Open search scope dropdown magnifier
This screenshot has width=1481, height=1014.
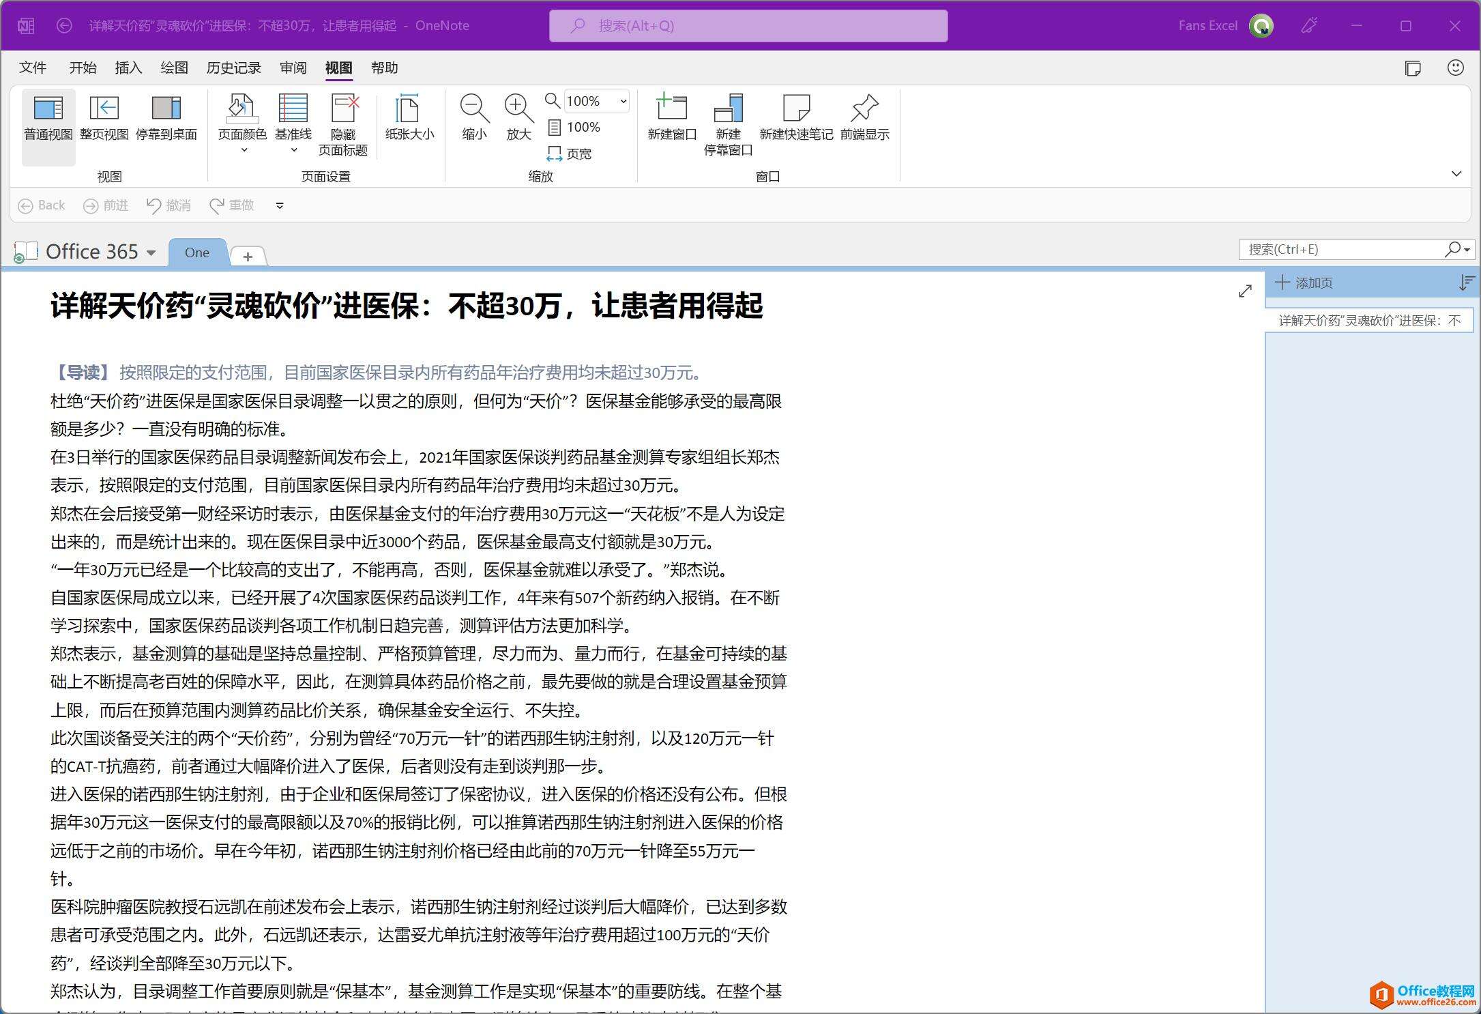coord(1457,250)
